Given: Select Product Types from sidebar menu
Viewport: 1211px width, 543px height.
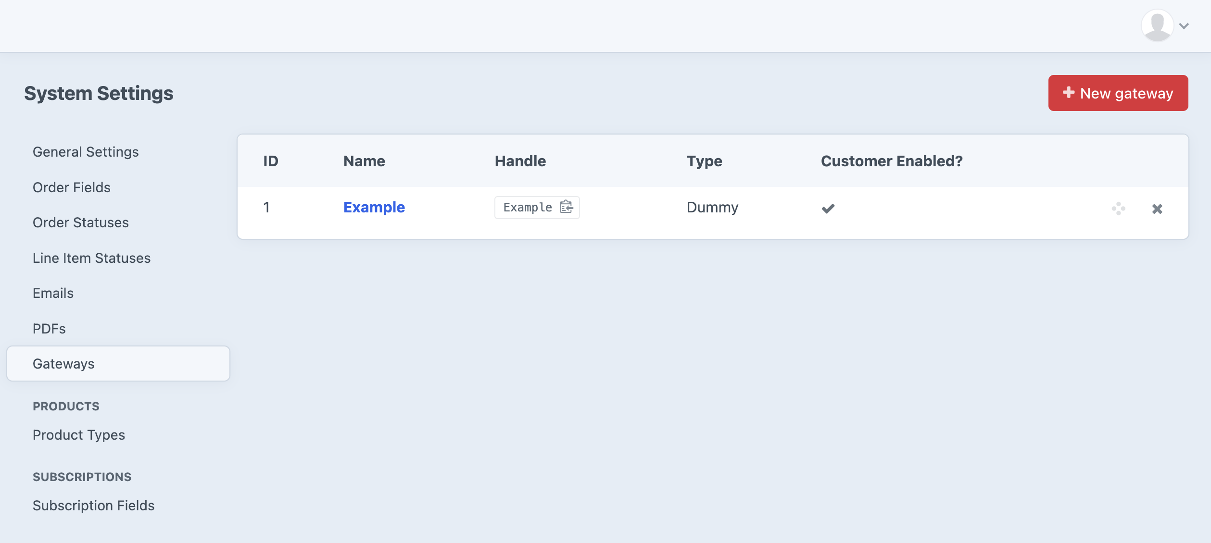Looking at the screenshot, I should [x=79, y=434].
